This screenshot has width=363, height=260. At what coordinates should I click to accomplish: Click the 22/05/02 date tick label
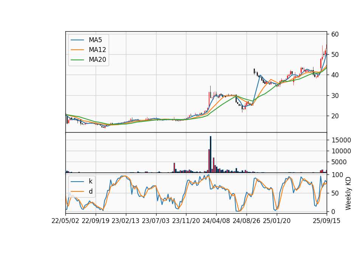click(x=65, y=221)
